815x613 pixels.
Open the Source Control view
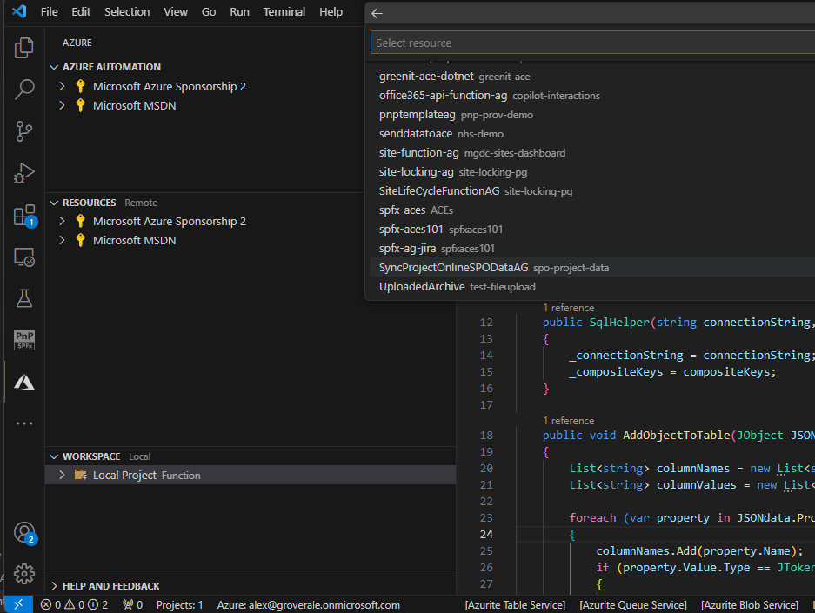[x=24, y=131]
